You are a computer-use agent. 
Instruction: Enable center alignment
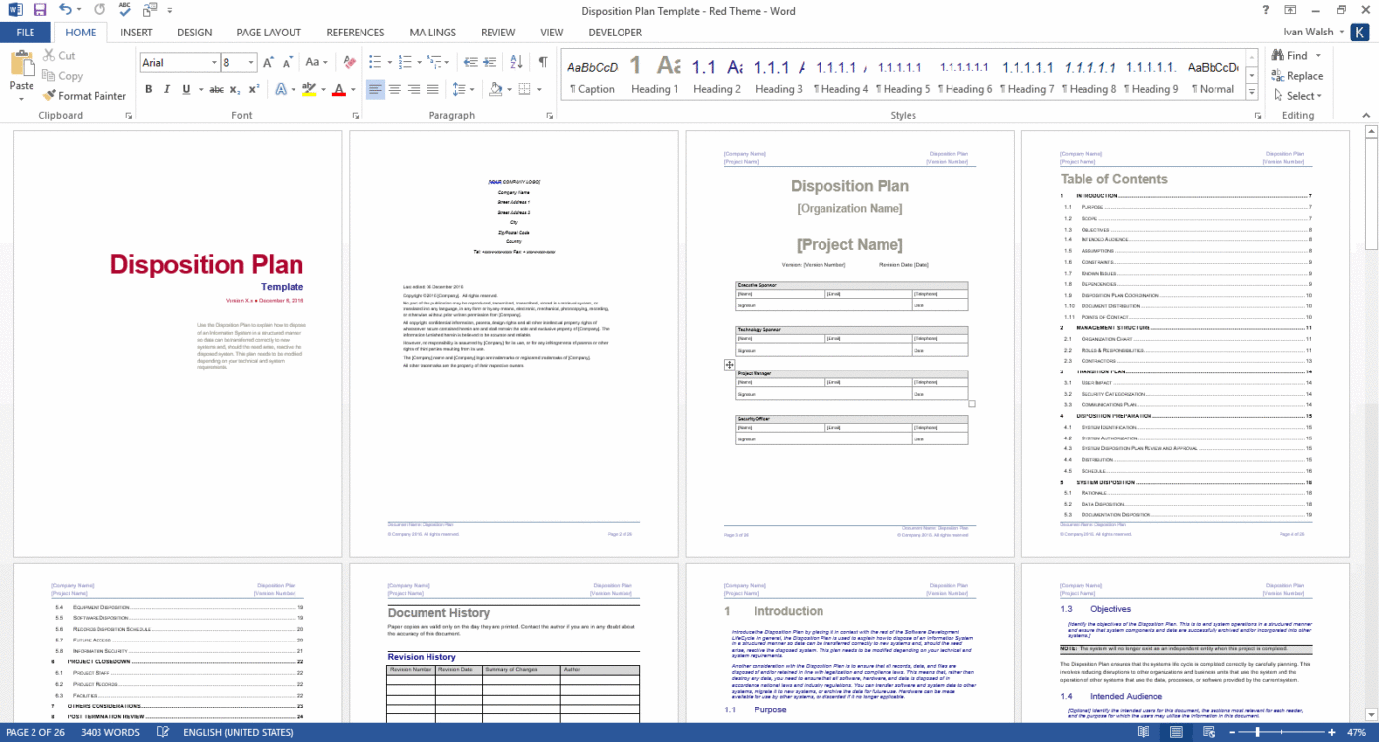point(395,88)
